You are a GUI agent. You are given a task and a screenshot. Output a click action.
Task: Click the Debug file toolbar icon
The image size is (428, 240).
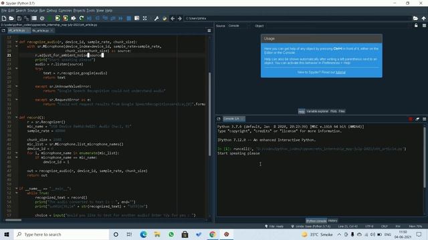90,18
